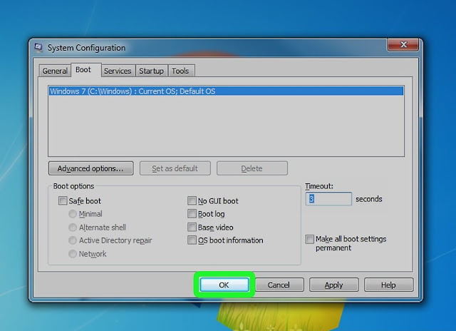The width and height of the screenshot is (456, 331).
Task: Choose the Network safe boot option
Action: click(x=73, y=253)
